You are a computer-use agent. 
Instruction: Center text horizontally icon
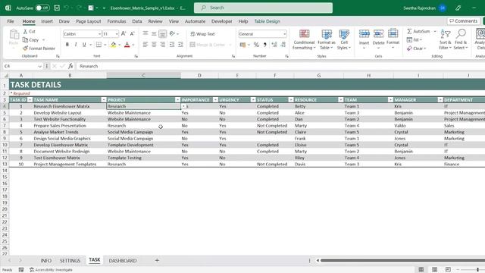coord(154,45)
